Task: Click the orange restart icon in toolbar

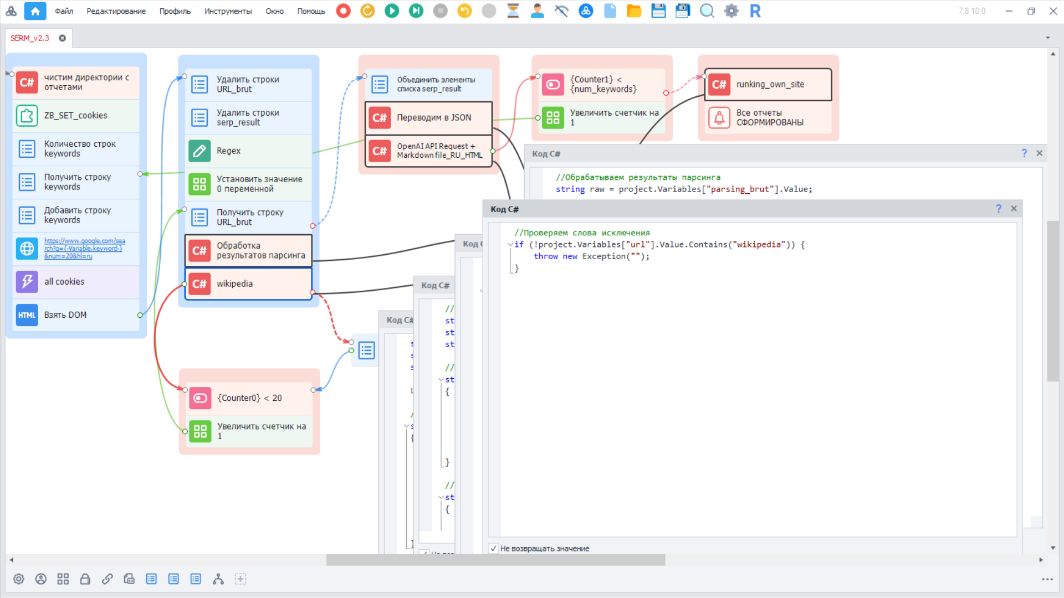Action: coord(367,11)
